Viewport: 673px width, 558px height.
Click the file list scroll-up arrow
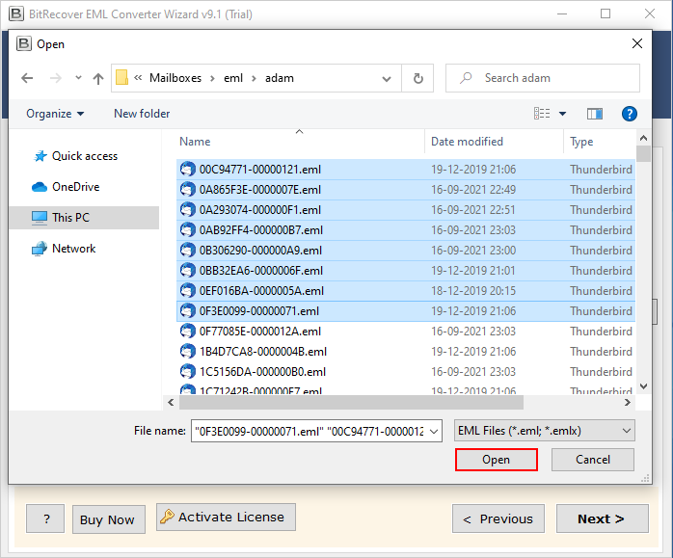[643, 138]
